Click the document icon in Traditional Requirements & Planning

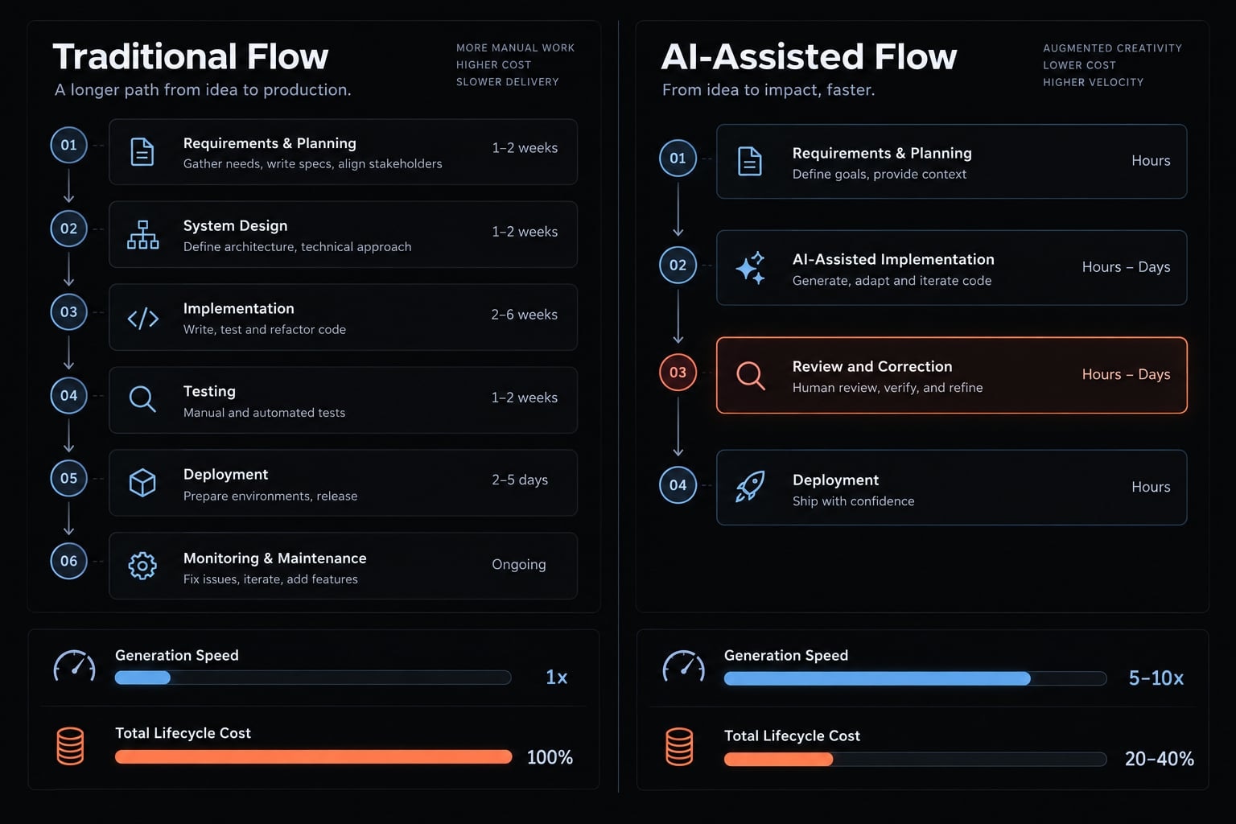pos(142,152)
